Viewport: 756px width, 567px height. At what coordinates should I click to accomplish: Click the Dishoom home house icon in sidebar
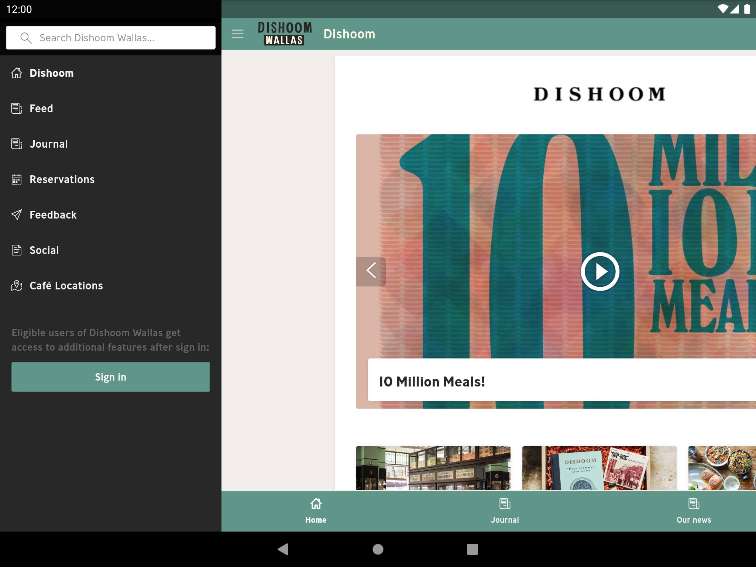17,73
